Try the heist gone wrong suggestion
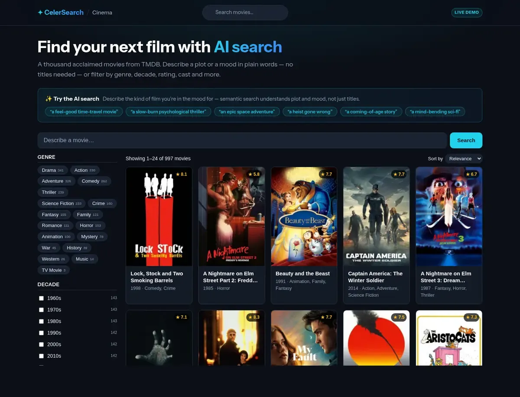520x397 pixels. tap(310, 112)
